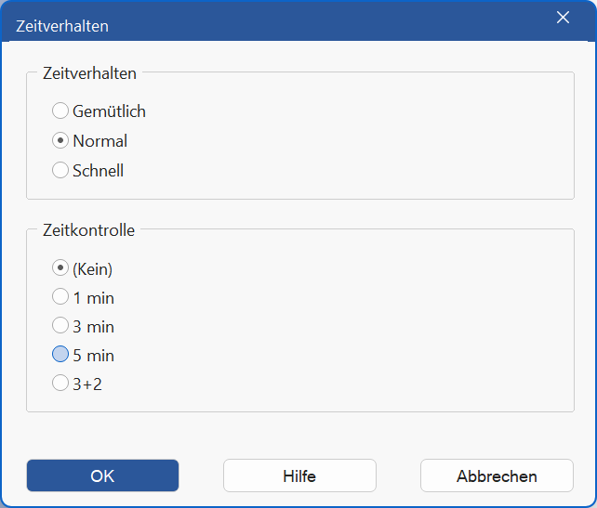Click the '5 min' label text
The image size is (597, 508).
(x=94, y=356)
